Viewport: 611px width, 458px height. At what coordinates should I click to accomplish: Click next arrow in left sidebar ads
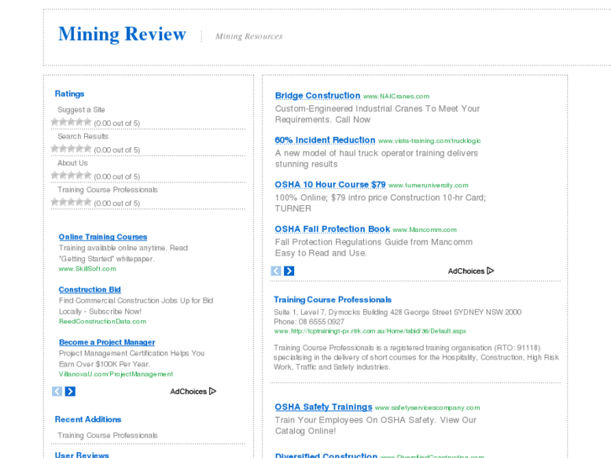click(x=70, y=392)
